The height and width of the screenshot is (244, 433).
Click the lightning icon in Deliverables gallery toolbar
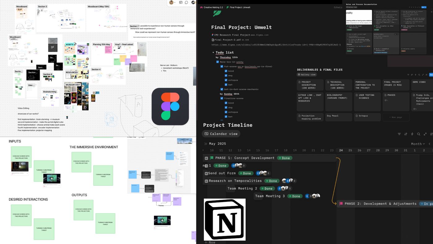[415, 75]
